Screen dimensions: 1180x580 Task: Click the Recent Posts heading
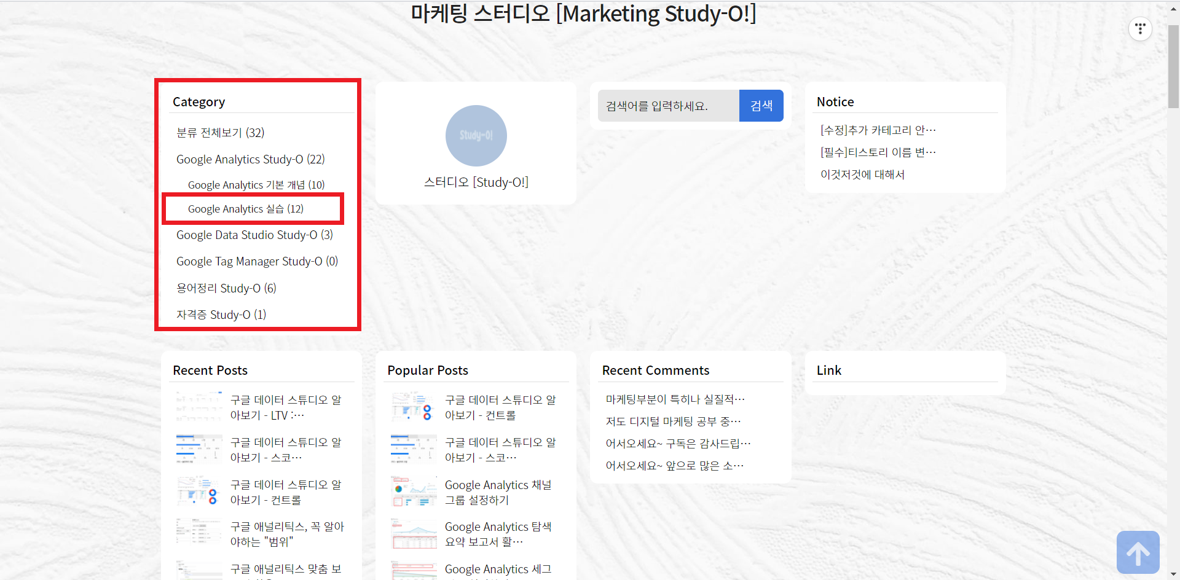(210, 370)
